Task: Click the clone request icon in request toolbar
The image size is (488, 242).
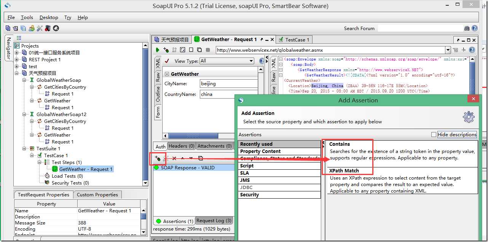Action: 199,50
